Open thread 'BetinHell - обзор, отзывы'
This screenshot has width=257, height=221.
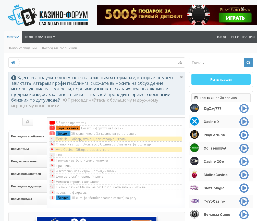91,139
